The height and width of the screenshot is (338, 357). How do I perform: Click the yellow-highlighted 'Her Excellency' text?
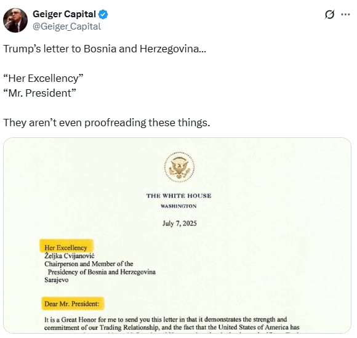(x=66, y=246)
